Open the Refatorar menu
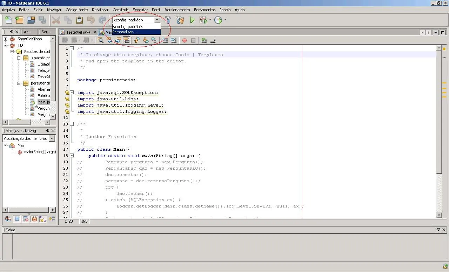Image resolution: width=449 pixels, height=272 pixels. coord(100,10)
